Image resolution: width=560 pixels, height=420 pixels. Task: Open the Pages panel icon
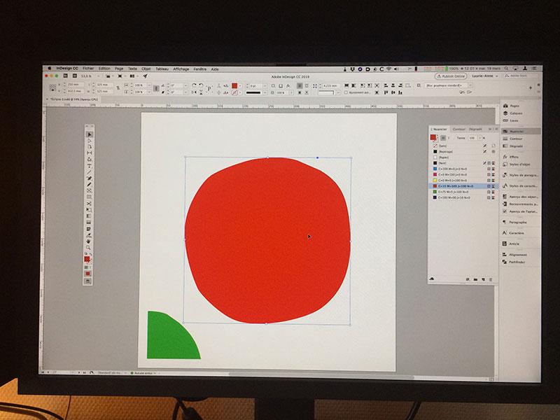coord(505,106)
